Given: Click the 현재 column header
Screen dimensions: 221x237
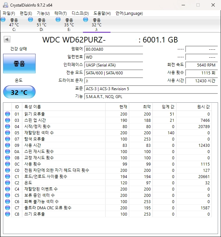Looking at the screenshot, I should coord(117,107).
